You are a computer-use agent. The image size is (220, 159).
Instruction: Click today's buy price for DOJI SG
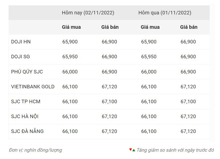[70, 57]
